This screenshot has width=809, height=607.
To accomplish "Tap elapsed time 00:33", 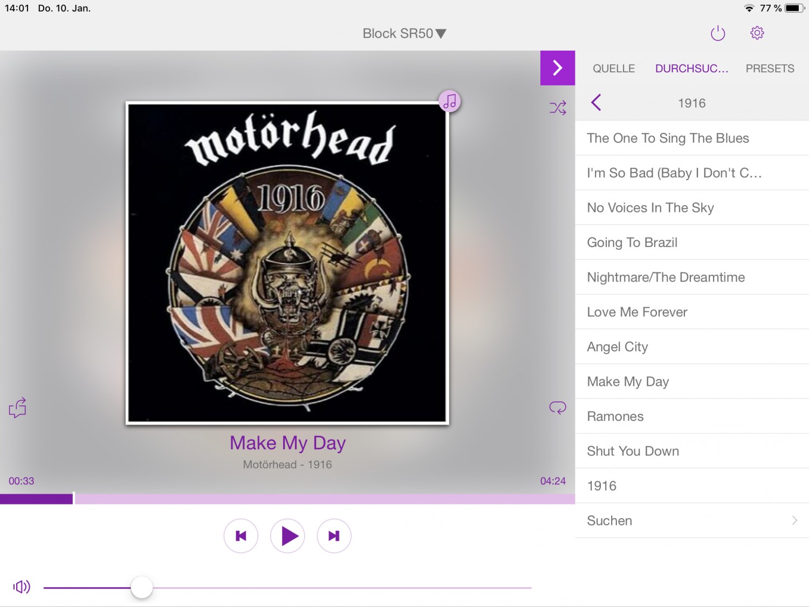I will pos(21,481).
